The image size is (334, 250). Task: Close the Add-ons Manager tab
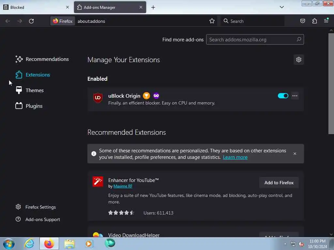(141, 7)
